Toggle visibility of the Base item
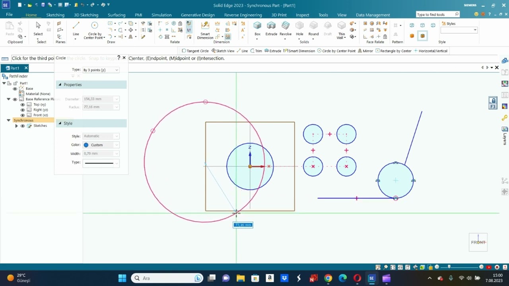 (15, 89)
